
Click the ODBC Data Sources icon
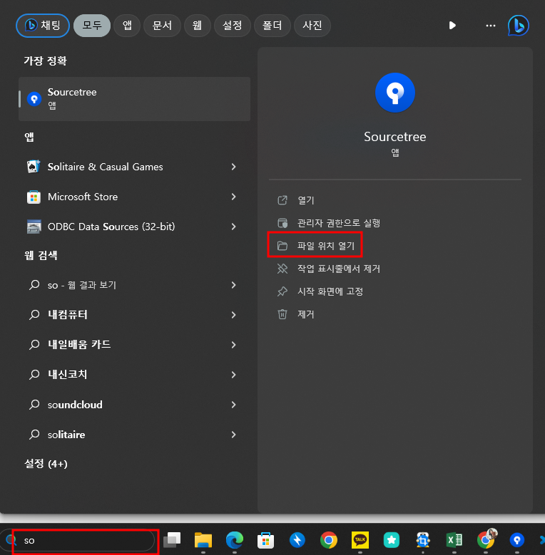pyautogui.click(x=34, y=227)
